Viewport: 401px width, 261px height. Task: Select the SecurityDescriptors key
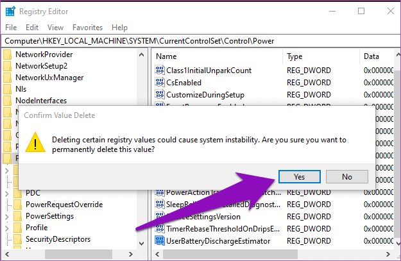(x=58, y=239)
